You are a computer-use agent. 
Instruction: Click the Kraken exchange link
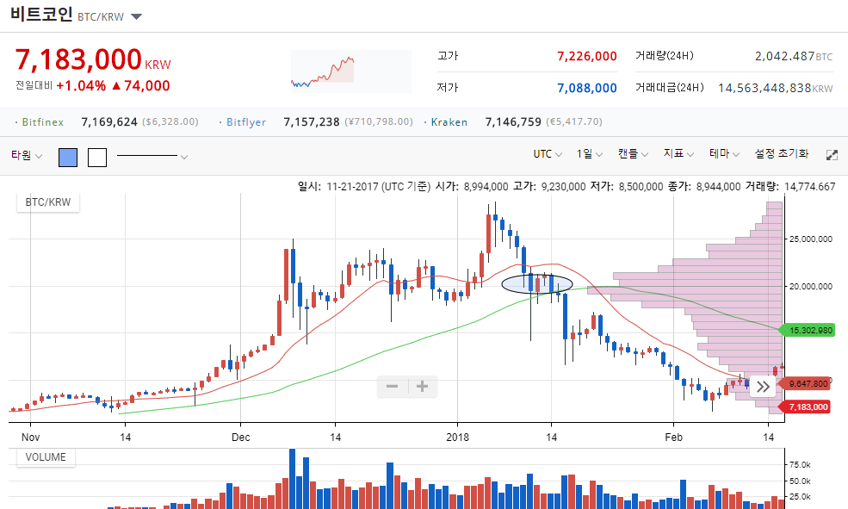(449, 122)
